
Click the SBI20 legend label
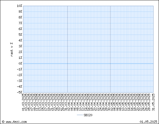coord(88,115)
